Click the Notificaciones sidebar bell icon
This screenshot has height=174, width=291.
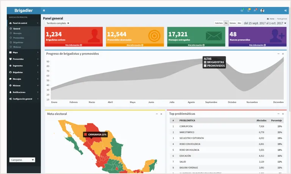coord(10,92)
